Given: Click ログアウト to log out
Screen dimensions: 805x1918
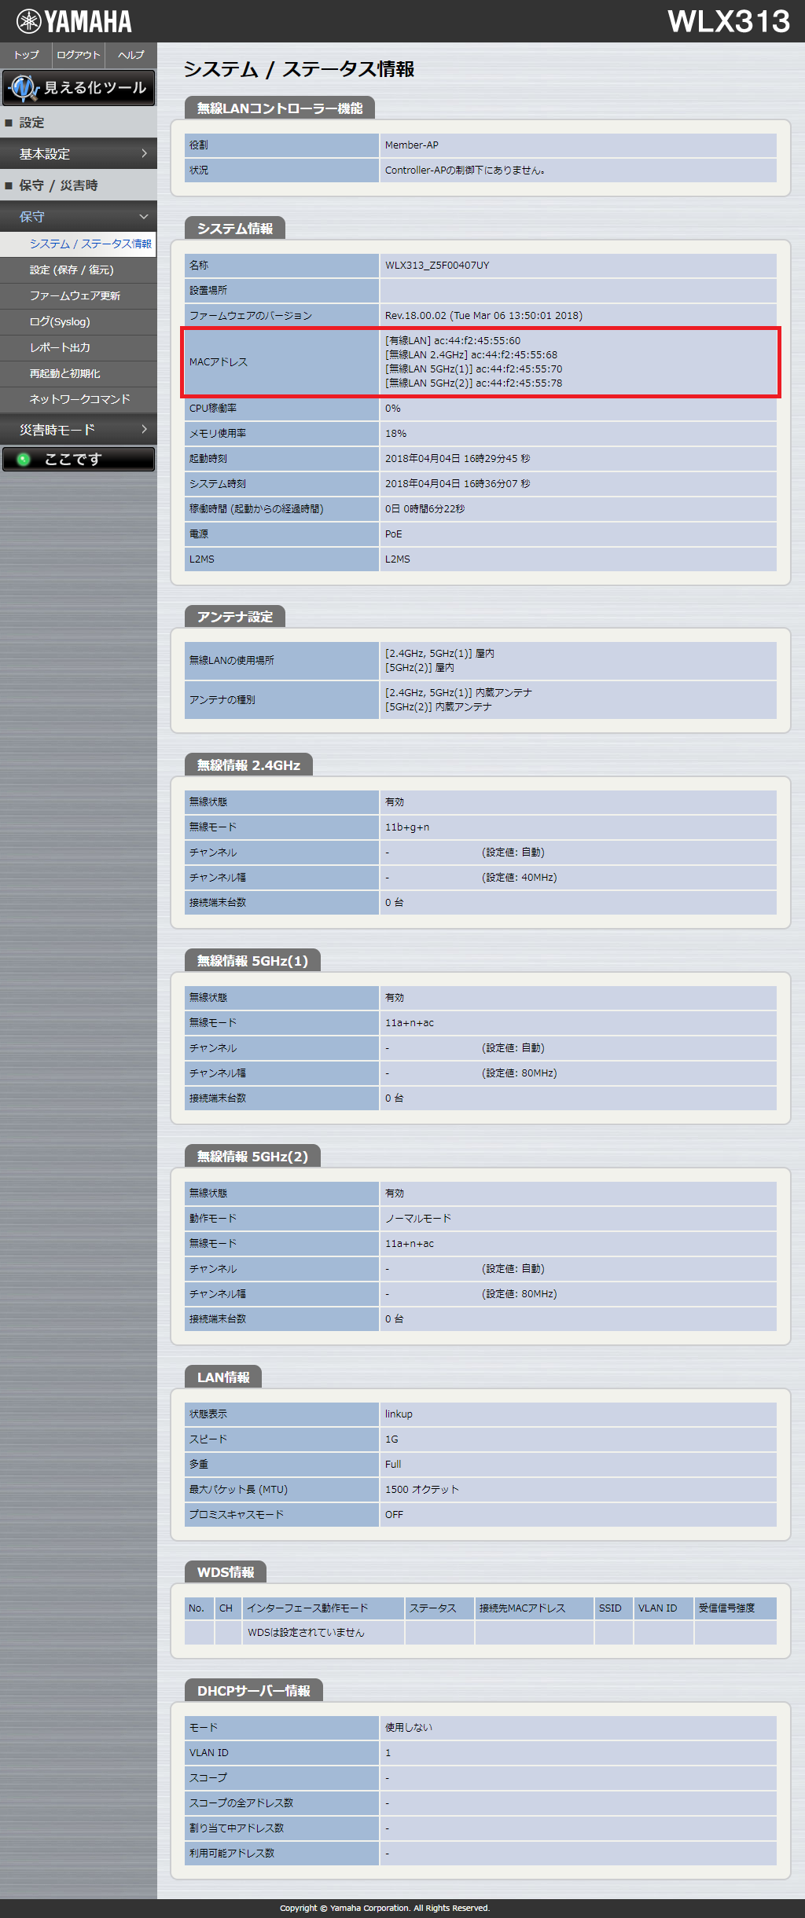Looking at the screenshot, I should [79, 55].
